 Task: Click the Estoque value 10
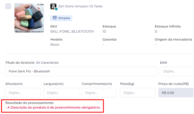(104, 31)
